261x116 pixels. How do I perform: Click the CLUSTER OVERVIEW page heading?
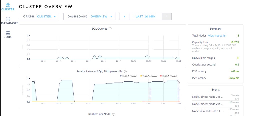pos(46,7)
